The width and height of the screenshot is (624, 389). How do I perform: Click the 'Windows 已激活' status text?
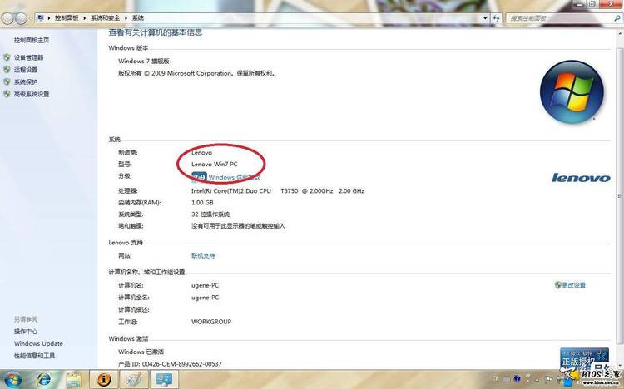(141, 352)
